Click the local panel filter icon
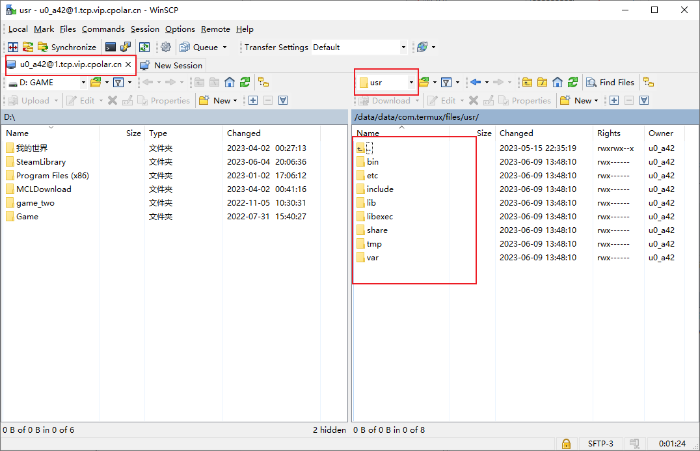The height and width of the screenshot is (451, 700). point(118,82)
